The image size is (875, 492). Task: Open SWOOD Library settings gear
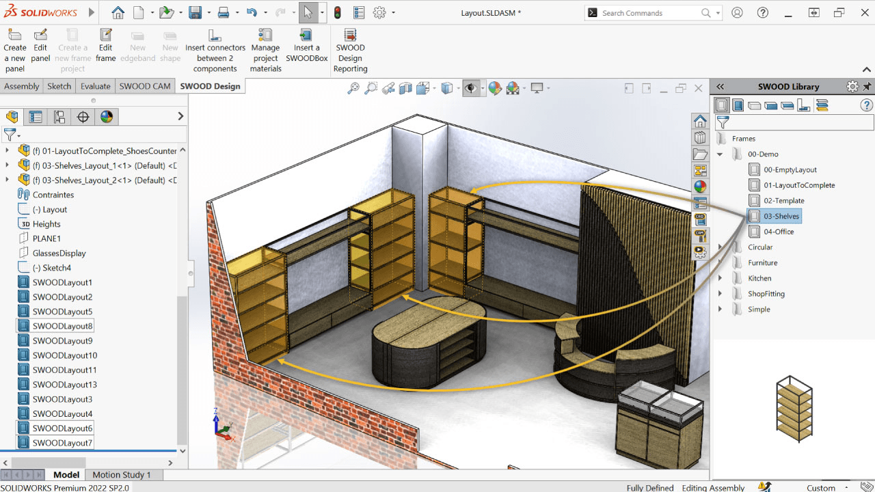click(x=852, y=87)
